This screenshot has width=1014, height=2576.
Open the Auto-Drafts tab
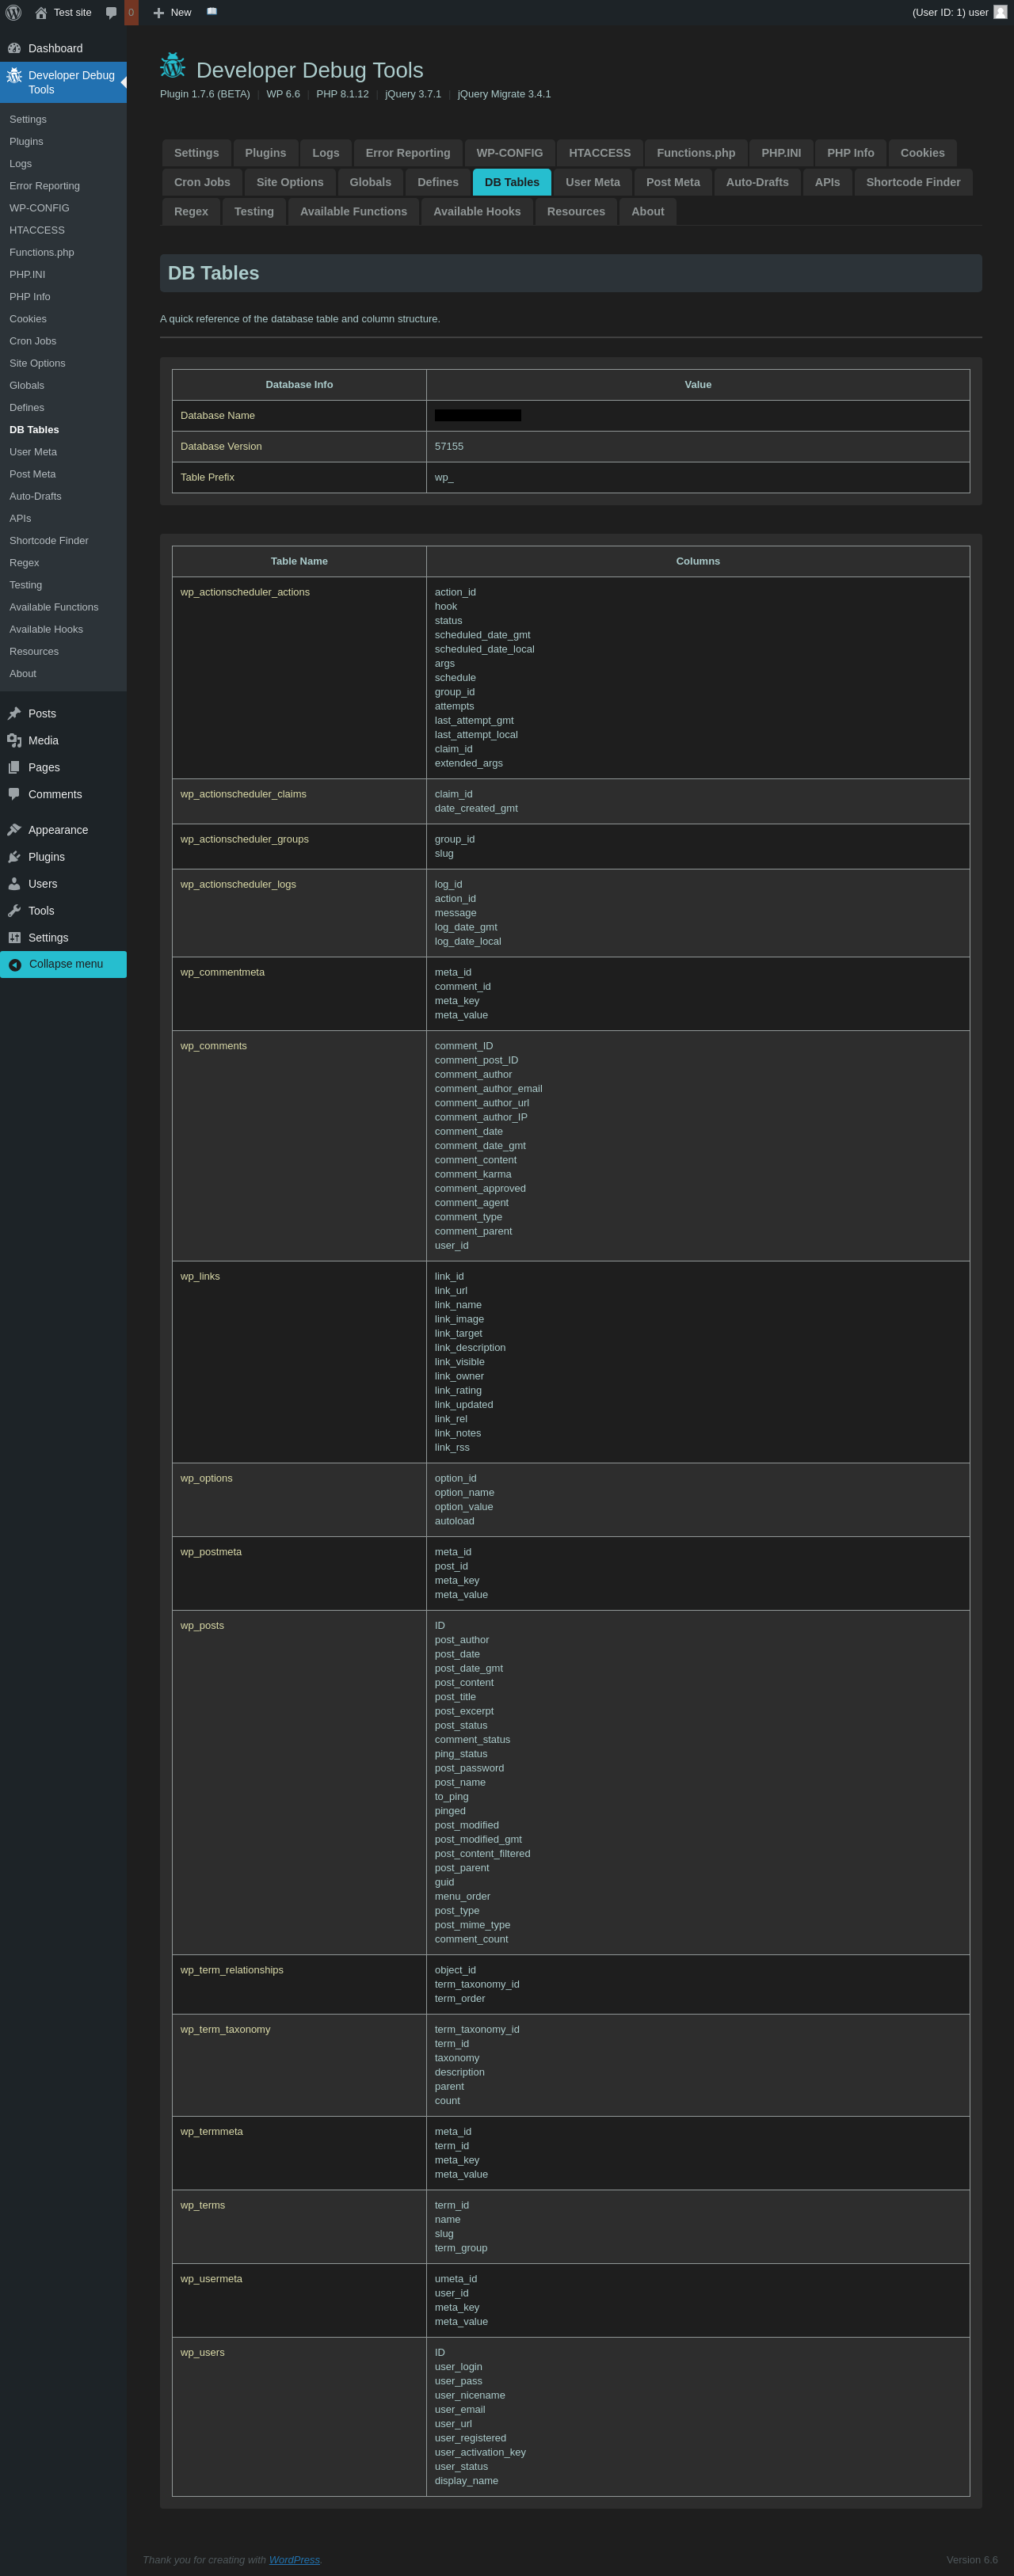[757, 182]
